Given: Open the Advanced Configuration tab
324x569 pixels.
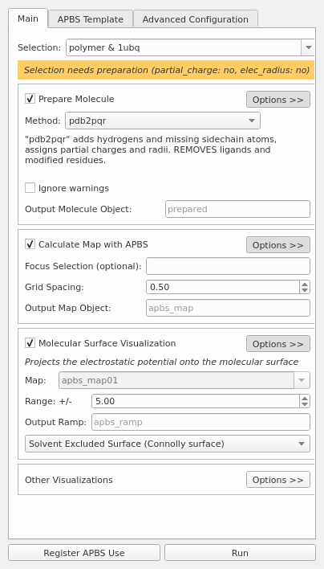Looking at the screenshot, I should click(x=195, y=19).
